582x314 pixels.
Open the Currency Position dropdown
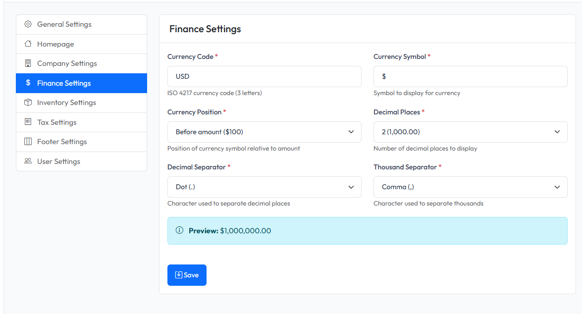[x=264, y=132]
